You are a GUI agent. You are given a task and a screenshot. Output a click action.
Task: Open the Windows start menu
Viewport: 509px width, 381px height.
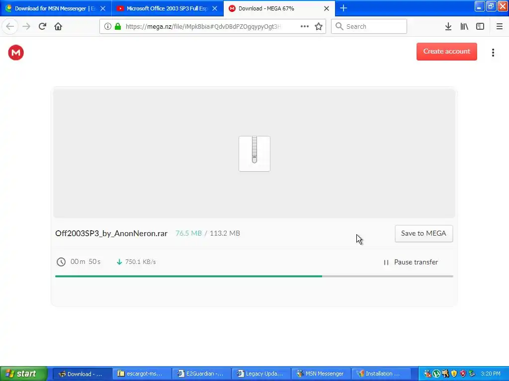tap(24, 374)
